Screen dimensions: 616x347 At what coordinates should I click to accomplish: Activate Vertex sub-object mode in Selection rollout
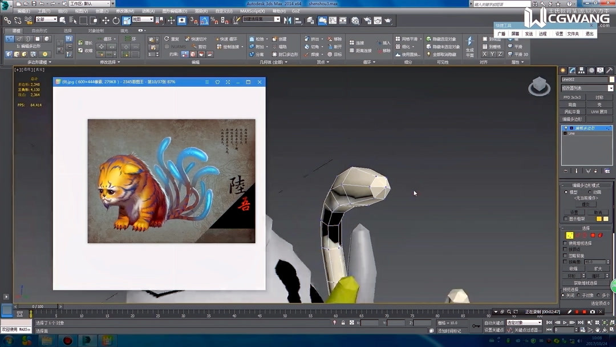pyautogui.click(x=570, y=235)
